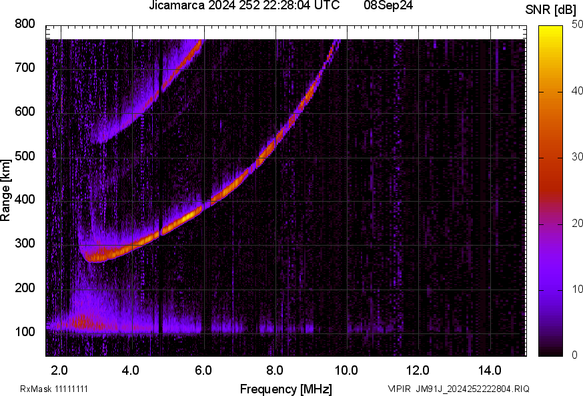Viewport: 583px width, 396px height.
Task: Click the range tick label '800'
Action: point(25,24)
